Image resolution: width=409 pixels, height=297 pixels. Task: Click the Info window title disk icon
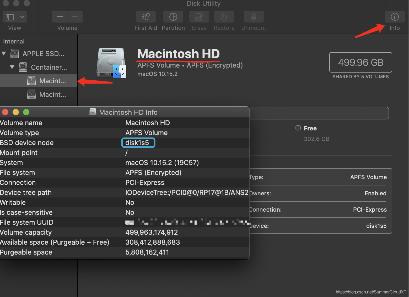[93, 112]
